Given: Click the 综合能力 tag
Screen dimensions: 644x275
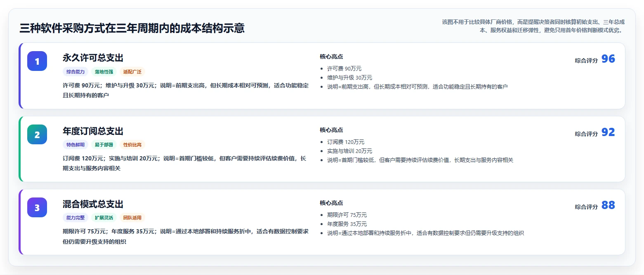Looking at the screenshot, I should [75, 72].
